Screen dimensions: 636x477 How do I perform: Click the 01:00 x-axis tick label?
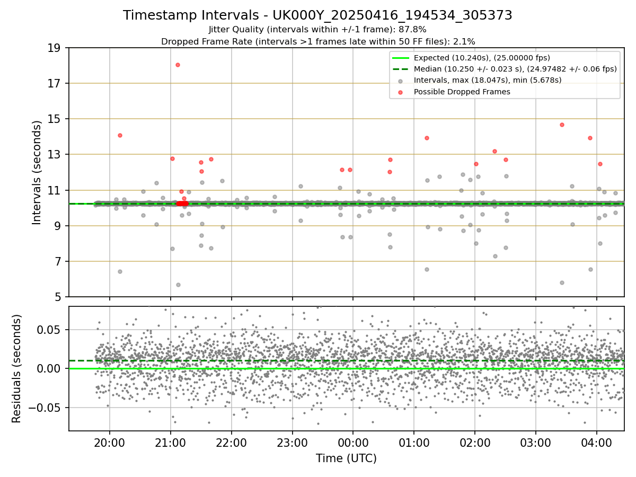click(414, 443)
